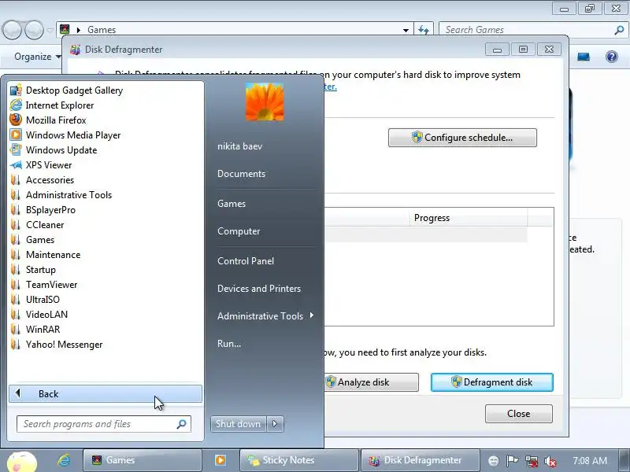Viewport: 630px width, 472px height.
Task: Click the Search programs and files field
Action: point(104,424)
